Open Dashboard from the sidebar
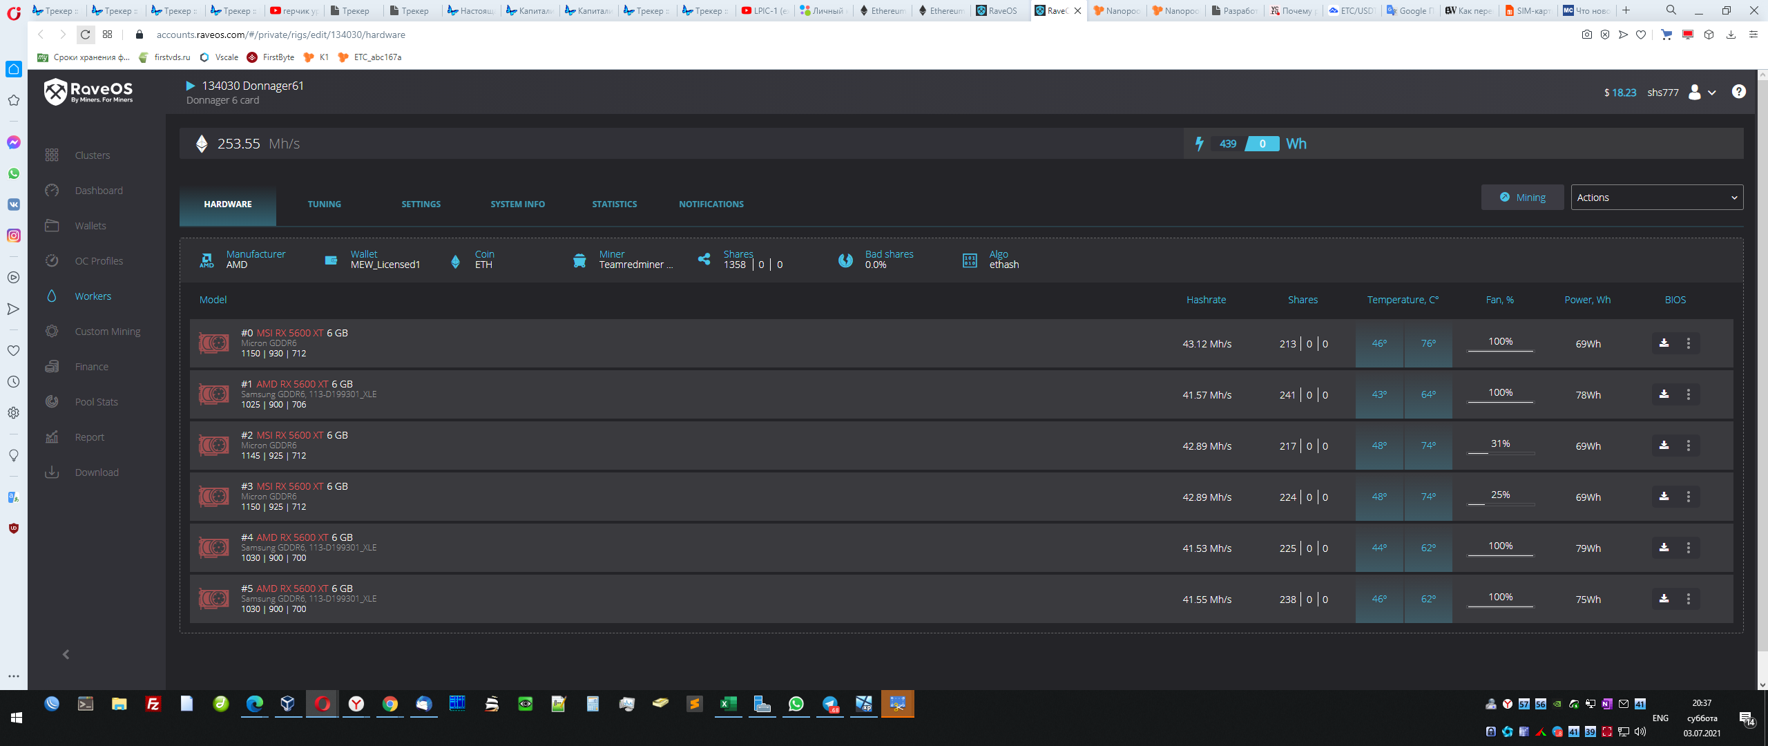1768x746 pixels. click(x=98, y=191)
